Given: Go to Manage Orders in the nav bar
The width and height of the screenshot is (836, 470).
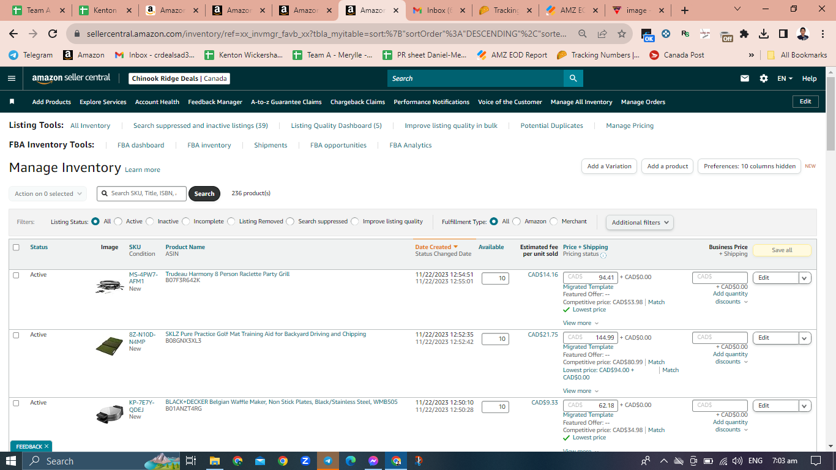Looking at the screenshot, I should (643, 102).
